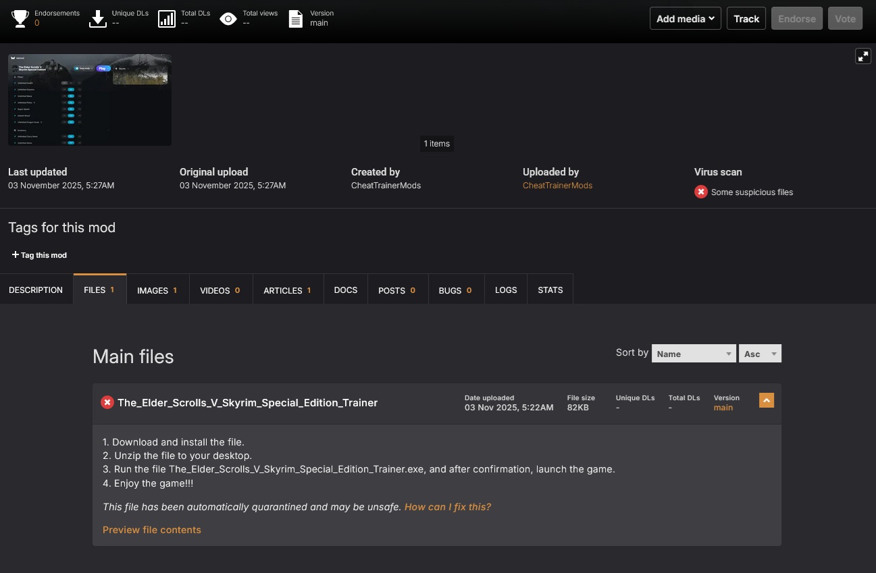Open the Docs tab
Image resolution: width=876 pixels, height=573 pixels.
[346, 290]
